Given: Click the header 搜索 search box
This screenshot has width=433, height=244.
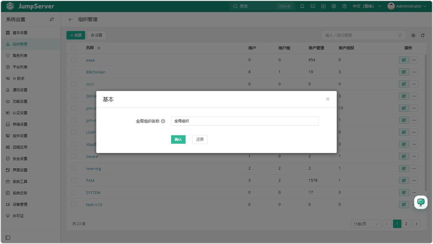Looking at the screenshot, I should click(x=263, y=6).
